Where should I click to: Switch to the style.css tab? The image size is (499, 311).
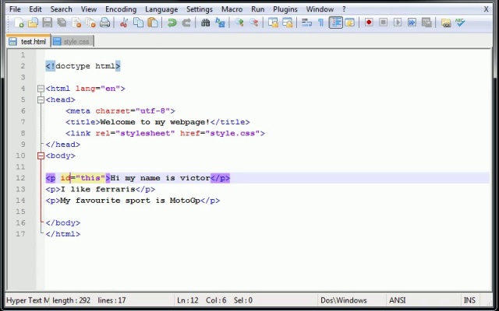(76, 41)
